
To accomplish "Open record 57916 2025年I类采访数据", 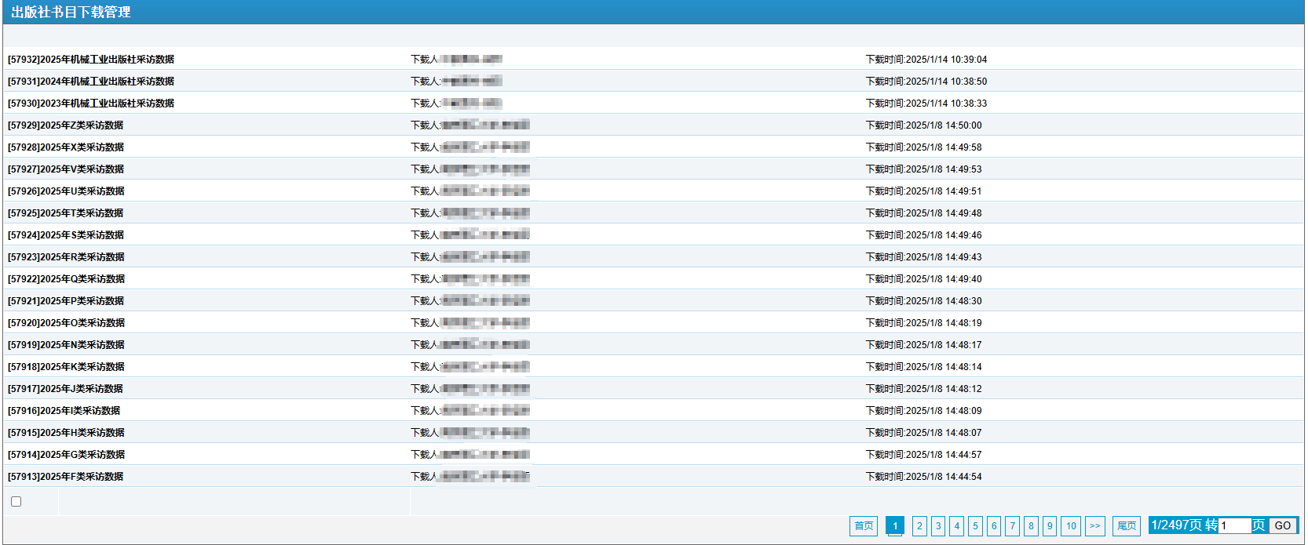I will (64, 411).
